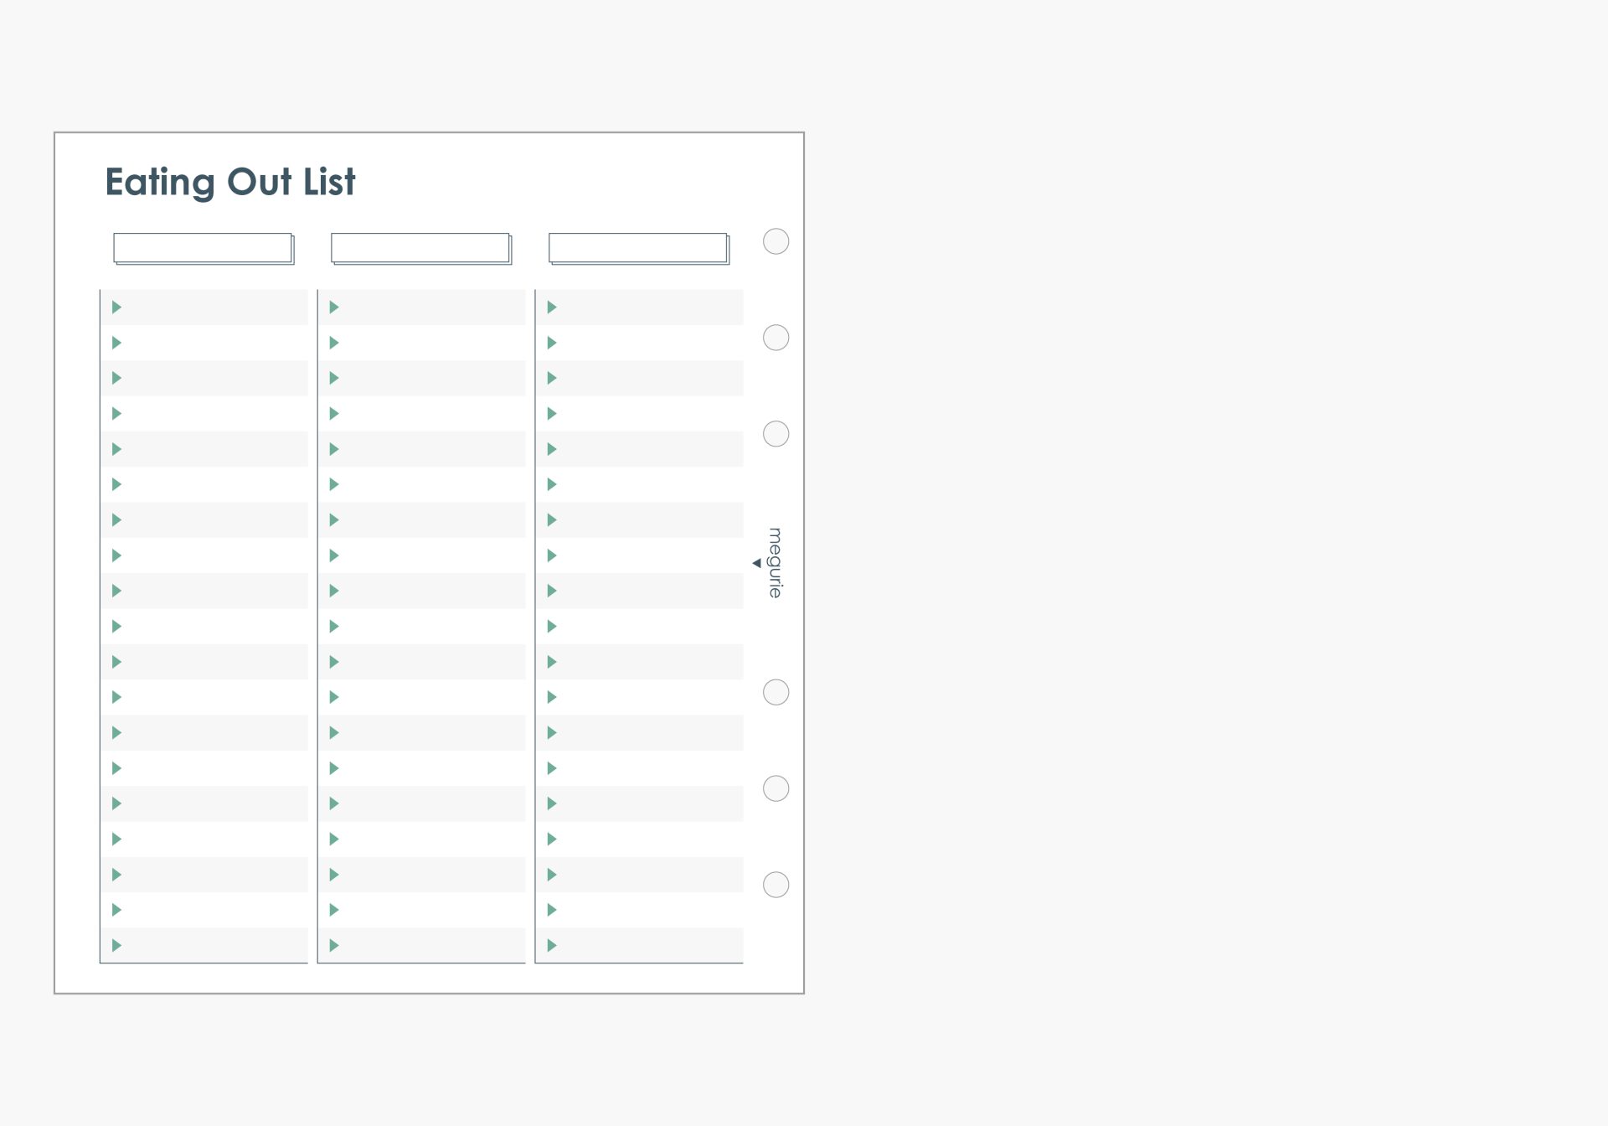This screenshot has width=1608, height=1126.
Task: Click the small dark triangle beside megurie logo
Action: 757,563
